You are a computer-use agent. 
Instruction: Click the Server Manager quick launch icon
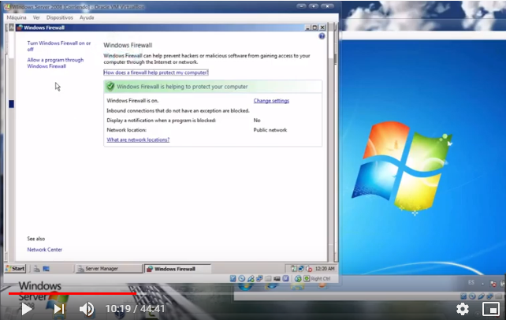37,269
